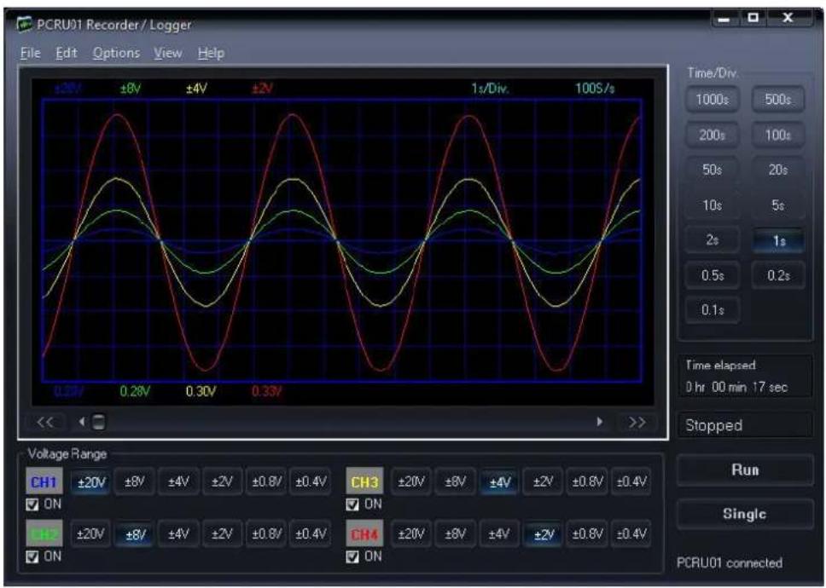This screenshot has width=826, height=588.
Task: Select ±20V range for CH3
Action: pos(411,481)
